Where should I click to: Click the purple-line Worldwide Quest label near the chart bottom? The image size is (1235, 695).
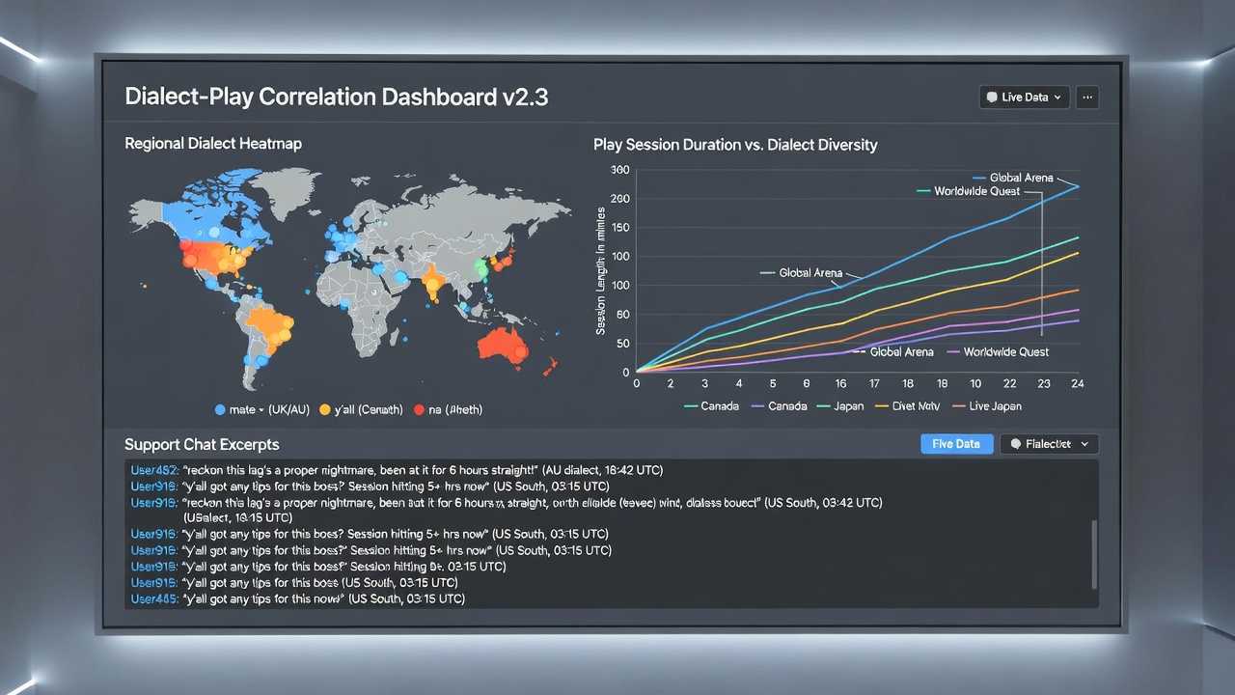(x=1006, y=352)
